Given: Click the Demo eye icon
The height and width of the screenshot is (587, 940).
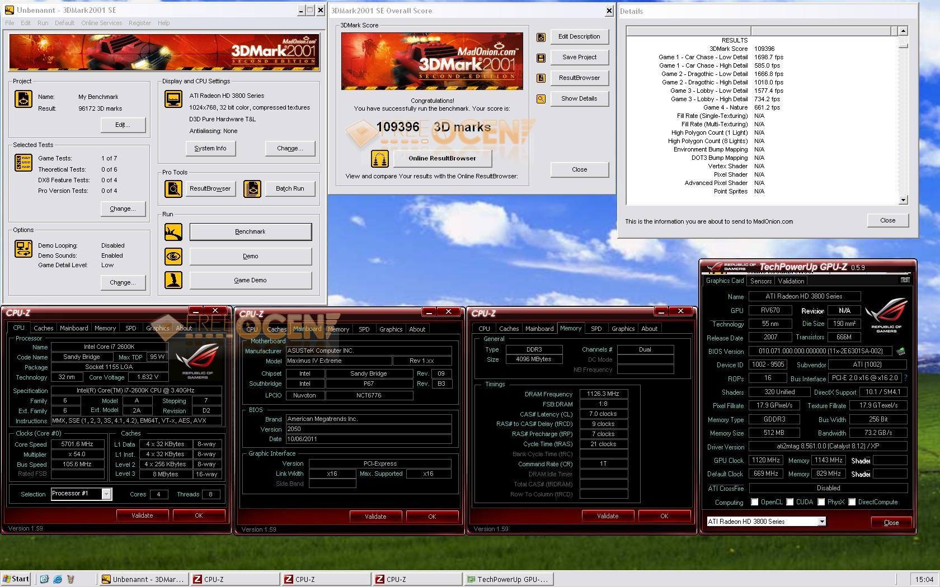Looking at the screenshot, I should click(173, 257).
